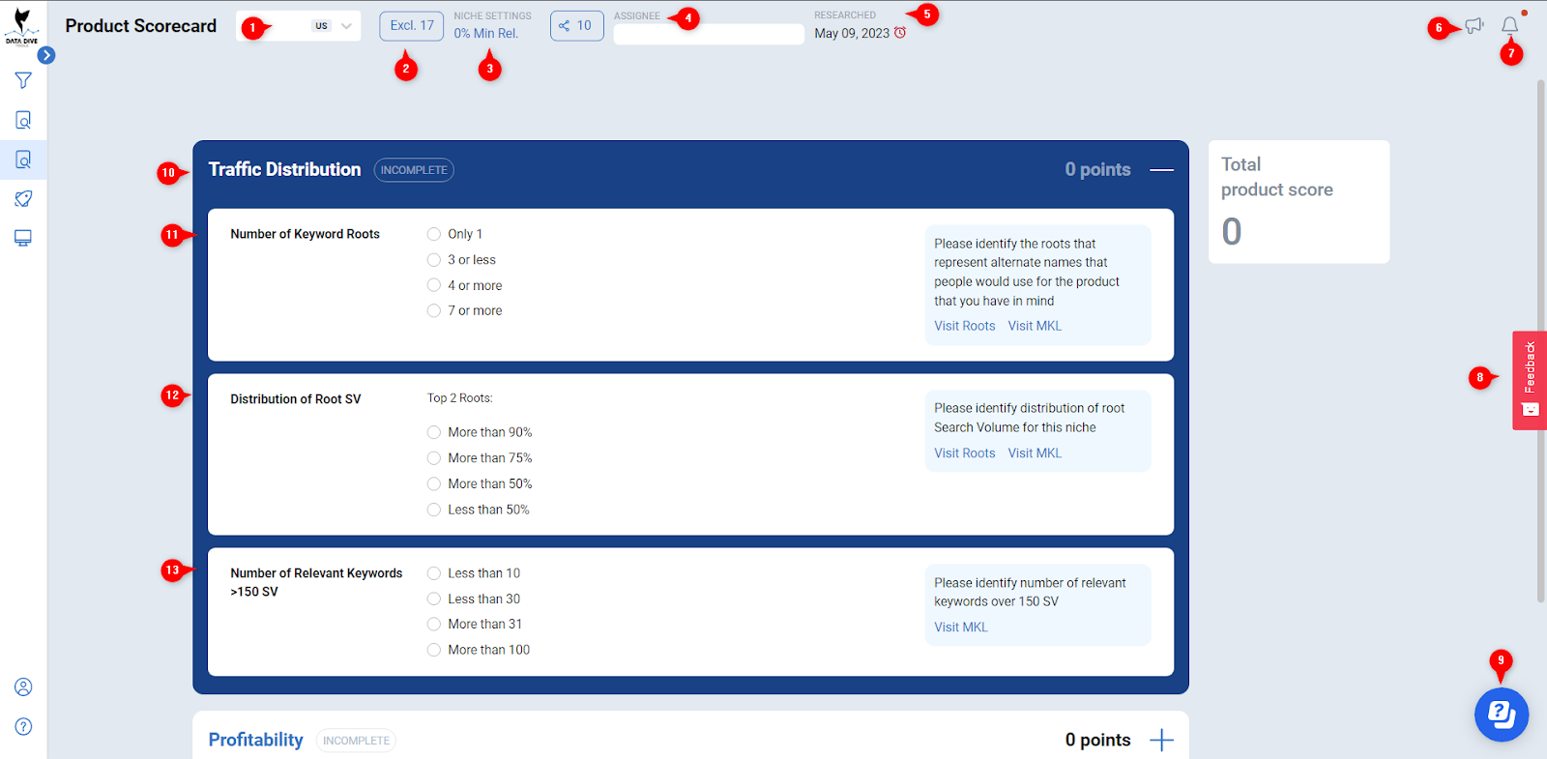Open the user account sidebar icon

pyautogui.click(x=23, y=686)
